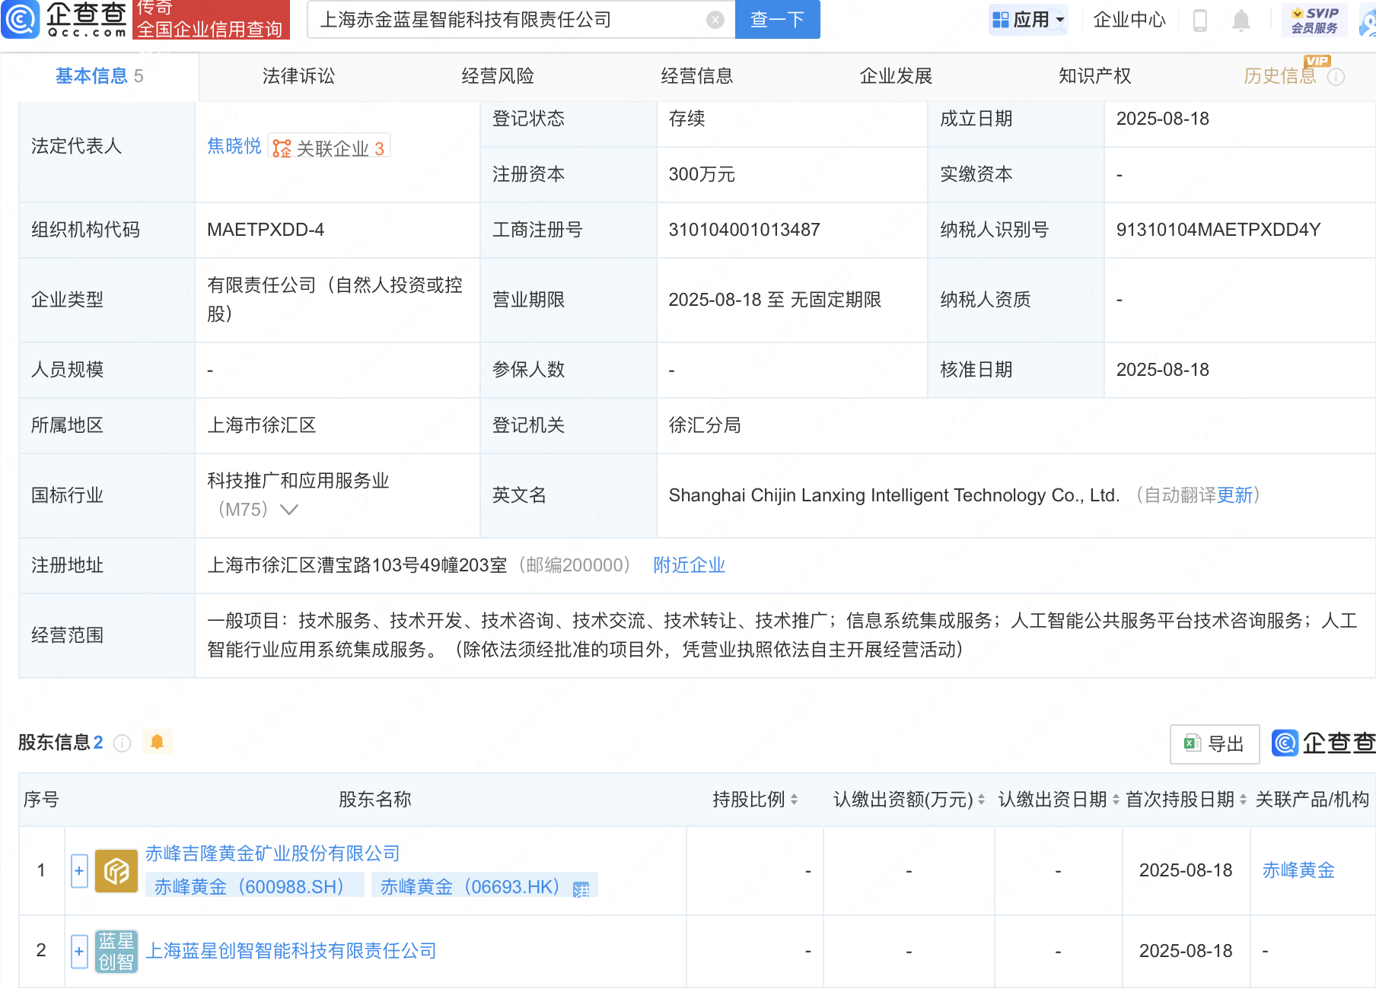
Task: Select 登记状态 value 存续
Action: tap(686, 119)
